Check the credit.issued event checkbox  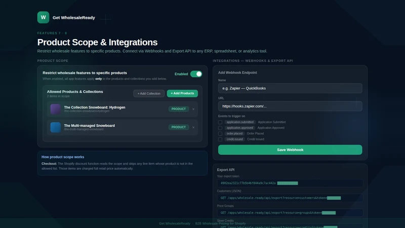point(220,139)
